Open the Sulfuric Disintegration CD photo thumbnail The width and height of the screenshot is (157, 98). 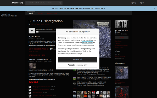pos(32,66)
